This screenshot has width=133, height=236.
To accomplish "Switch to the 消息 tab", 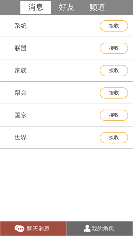I will pyautogui.click(x=36, y=7).
